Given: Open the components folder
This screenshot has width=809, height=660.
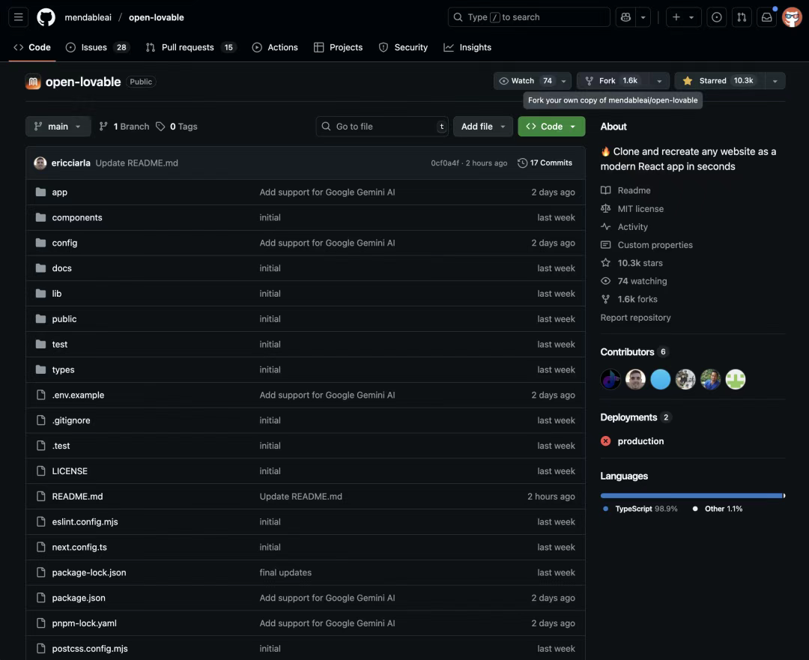Looking at the screenshot, I should (x=77, y=218).
